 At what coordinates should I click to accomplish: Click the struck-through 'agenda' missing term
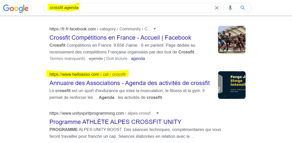tap(96, 59)
